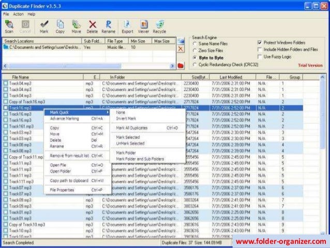Turn on Use Fuzzy Logic

(260, 56)
